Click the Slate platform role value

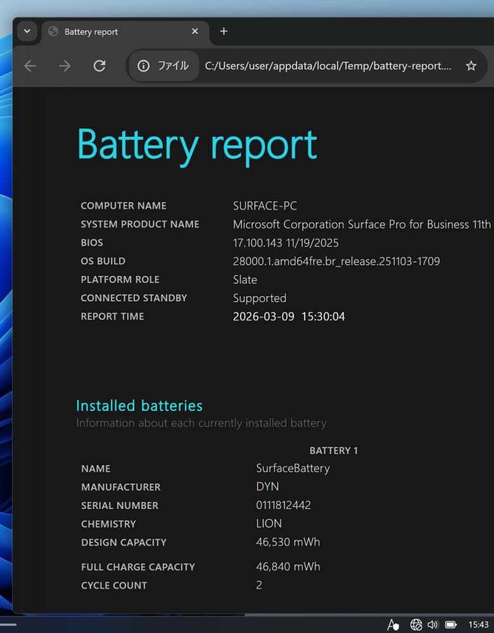click(x=244, y=280)
